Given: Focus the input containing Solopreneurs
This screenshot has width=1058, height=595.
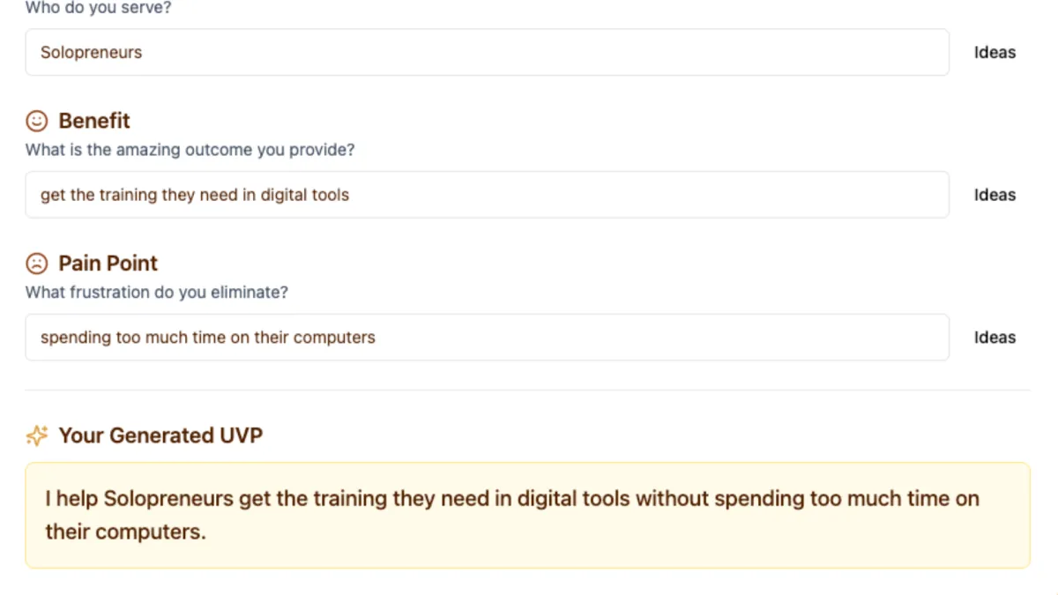Looking at the screenshot, I should coord(488,52).
